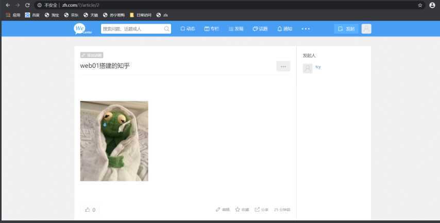Click the search magnifier icon
The width and height of the screenshot is (440, 223).
166,29
